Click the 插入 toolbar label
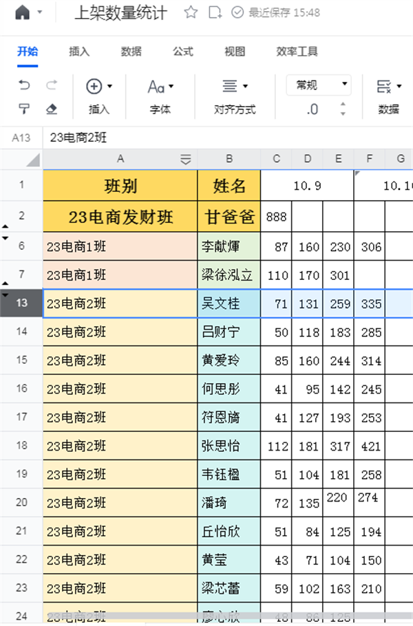 pos(99,109)
